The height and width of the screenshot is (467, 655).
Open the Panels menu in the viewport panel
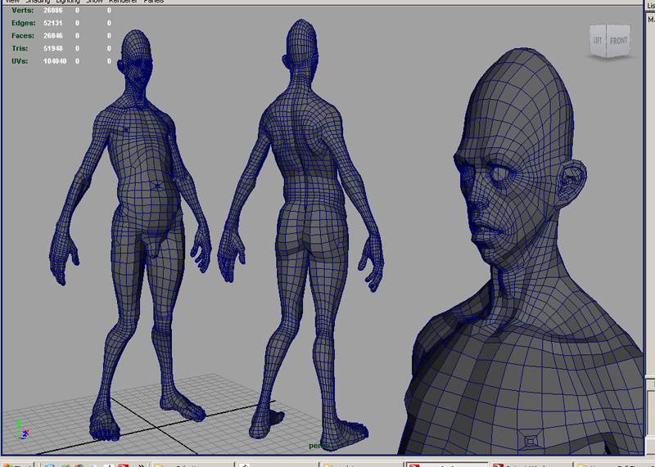point(153,2)
